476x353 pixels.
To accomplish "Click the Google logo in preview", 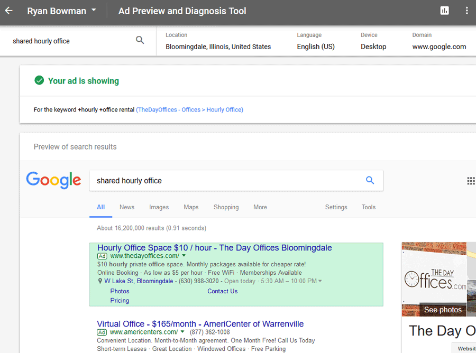I will (53, 180).
